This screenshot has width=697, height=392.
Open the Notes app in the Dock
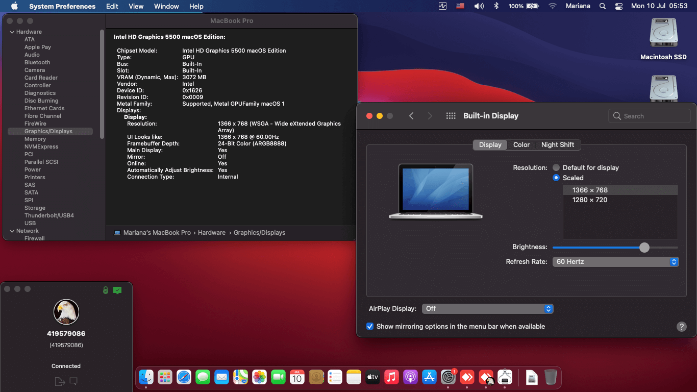click(354, 377)
